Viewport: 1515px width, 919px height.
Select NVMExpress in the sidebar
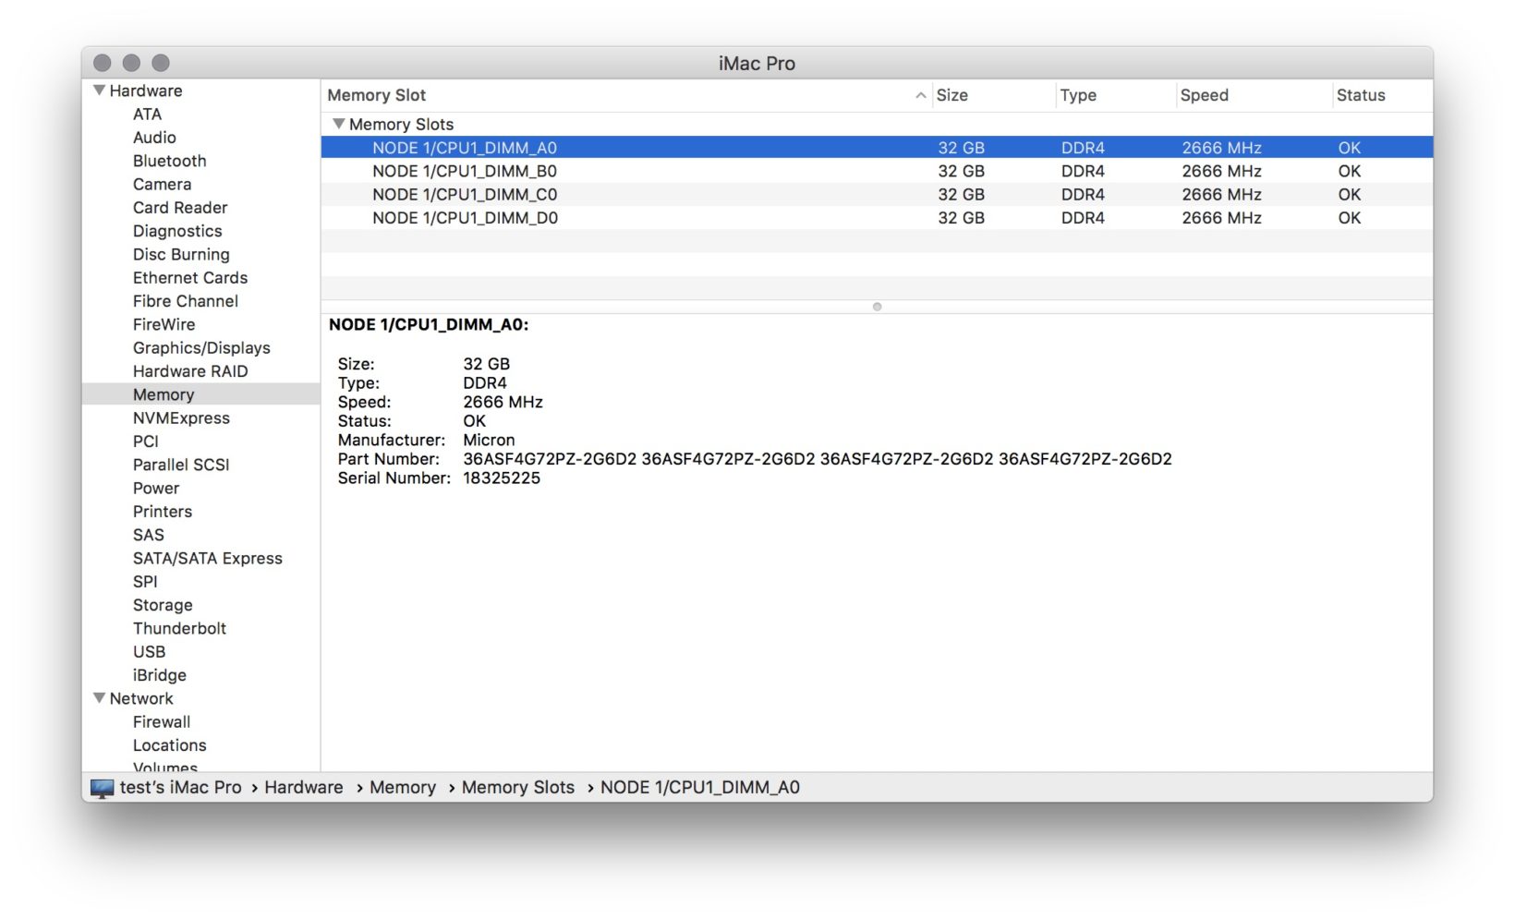181,418
